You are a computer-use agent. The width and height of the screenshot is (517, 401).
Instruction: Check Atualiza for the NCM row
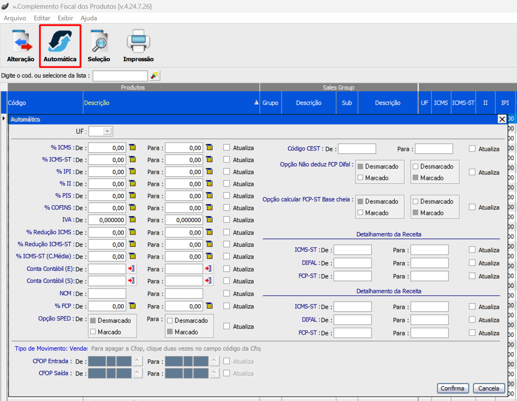(226, 294)
